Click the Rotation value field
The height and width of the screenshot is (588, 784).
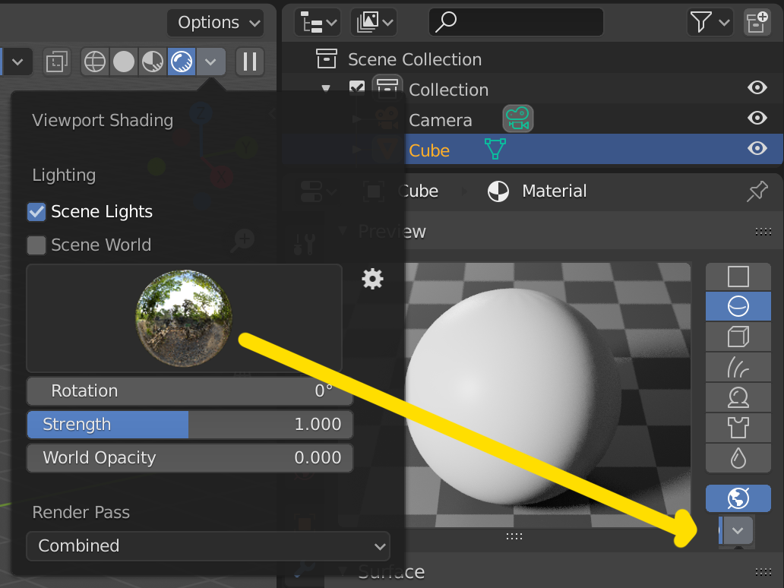[x=190, y=391]
